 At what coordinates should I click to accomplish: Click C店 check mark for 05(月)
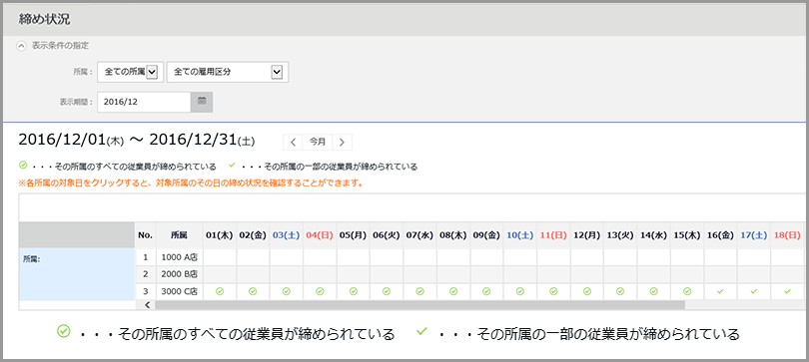pyautogui.click(x=354, y=291)
